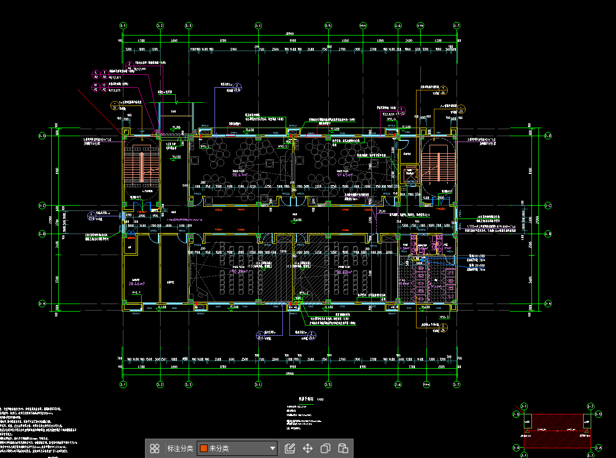This screenshot has height=458, width=616.
Task: Click the orange detail callout circle at upper left
Action: click(114, 104)
